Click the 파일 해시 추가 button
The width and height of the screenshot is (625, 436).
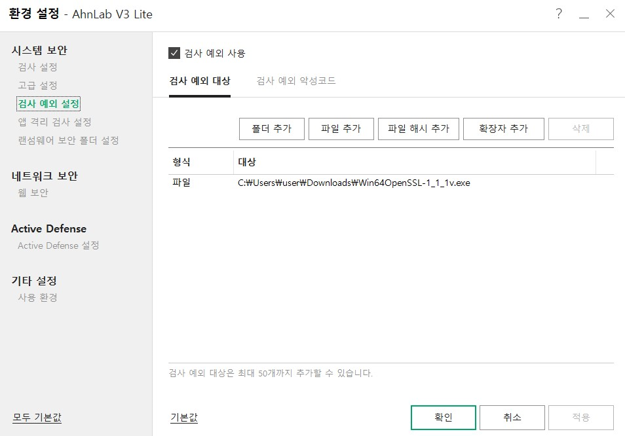coord(418,128)
